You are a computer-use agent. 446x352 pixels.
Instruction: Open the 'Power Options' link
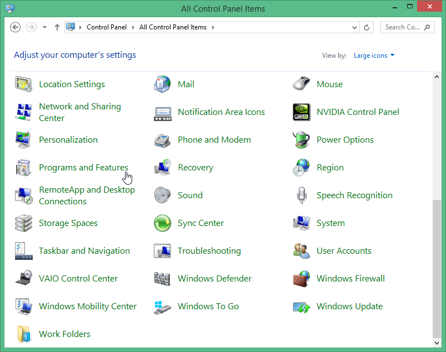[345, 140]
